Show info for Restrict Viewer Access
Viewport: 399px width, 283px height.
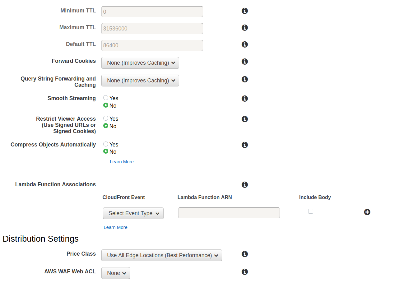(245, 119)
